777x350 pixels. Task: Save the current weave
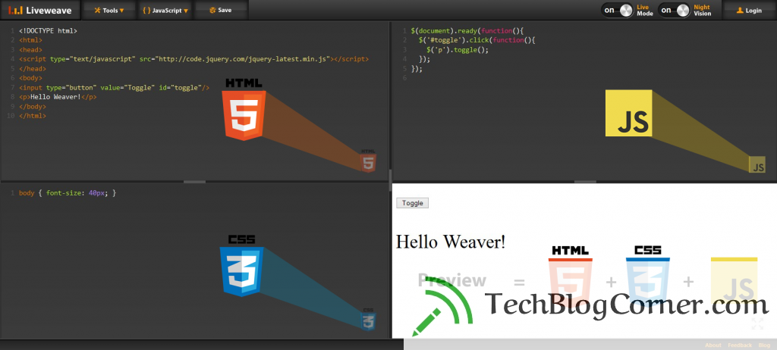[x=221, y=10]
